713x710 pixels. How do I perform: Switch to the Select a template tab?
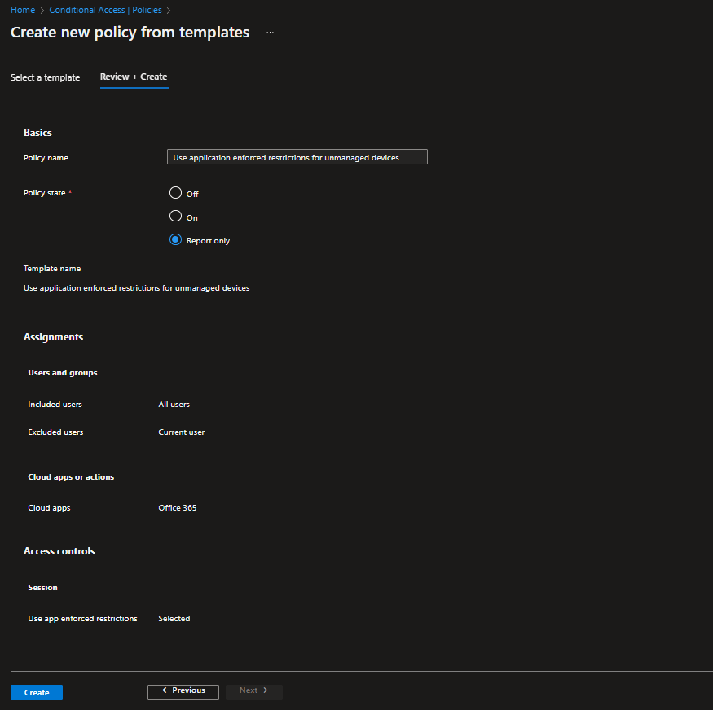45,77
